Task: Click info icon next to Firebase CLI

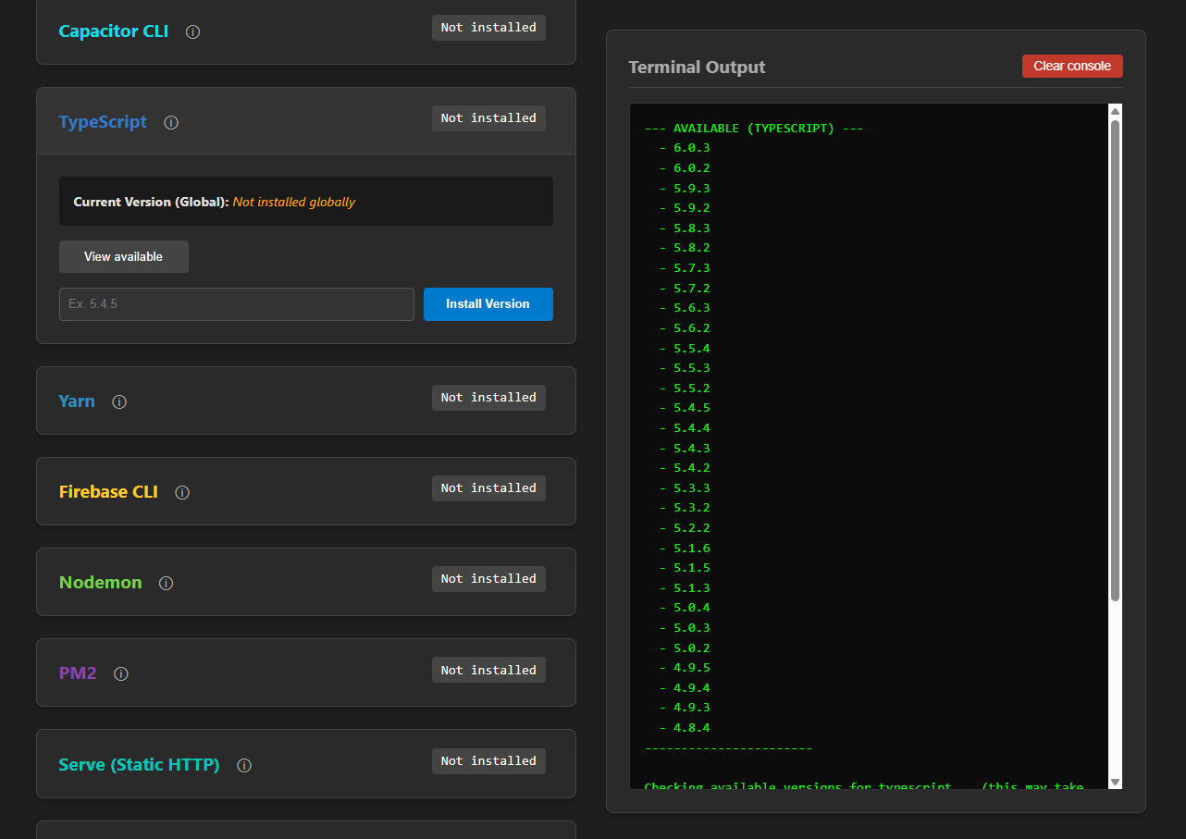Action: (x=182, y=492)
